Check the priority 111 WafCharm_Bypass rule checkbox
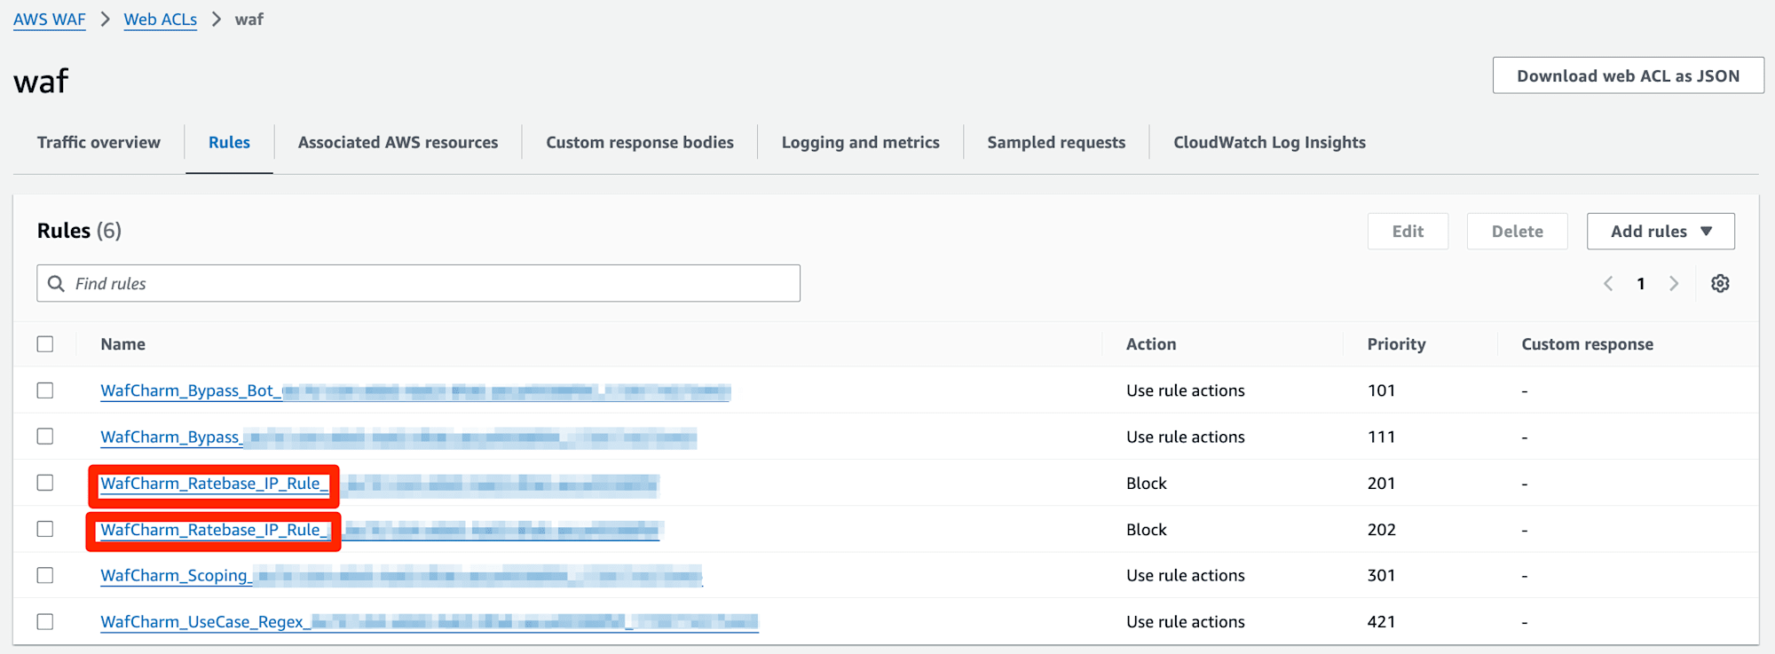 click(45, 437)
